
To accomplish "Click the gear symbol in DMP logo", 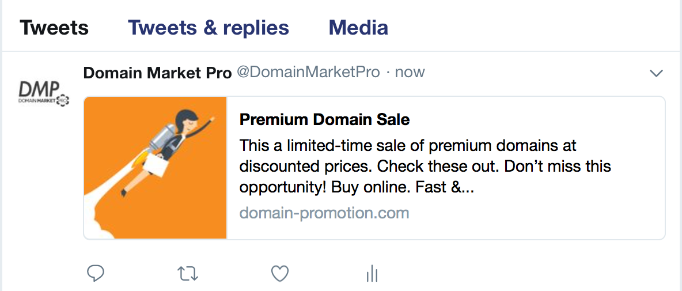I will coord(64,101).
